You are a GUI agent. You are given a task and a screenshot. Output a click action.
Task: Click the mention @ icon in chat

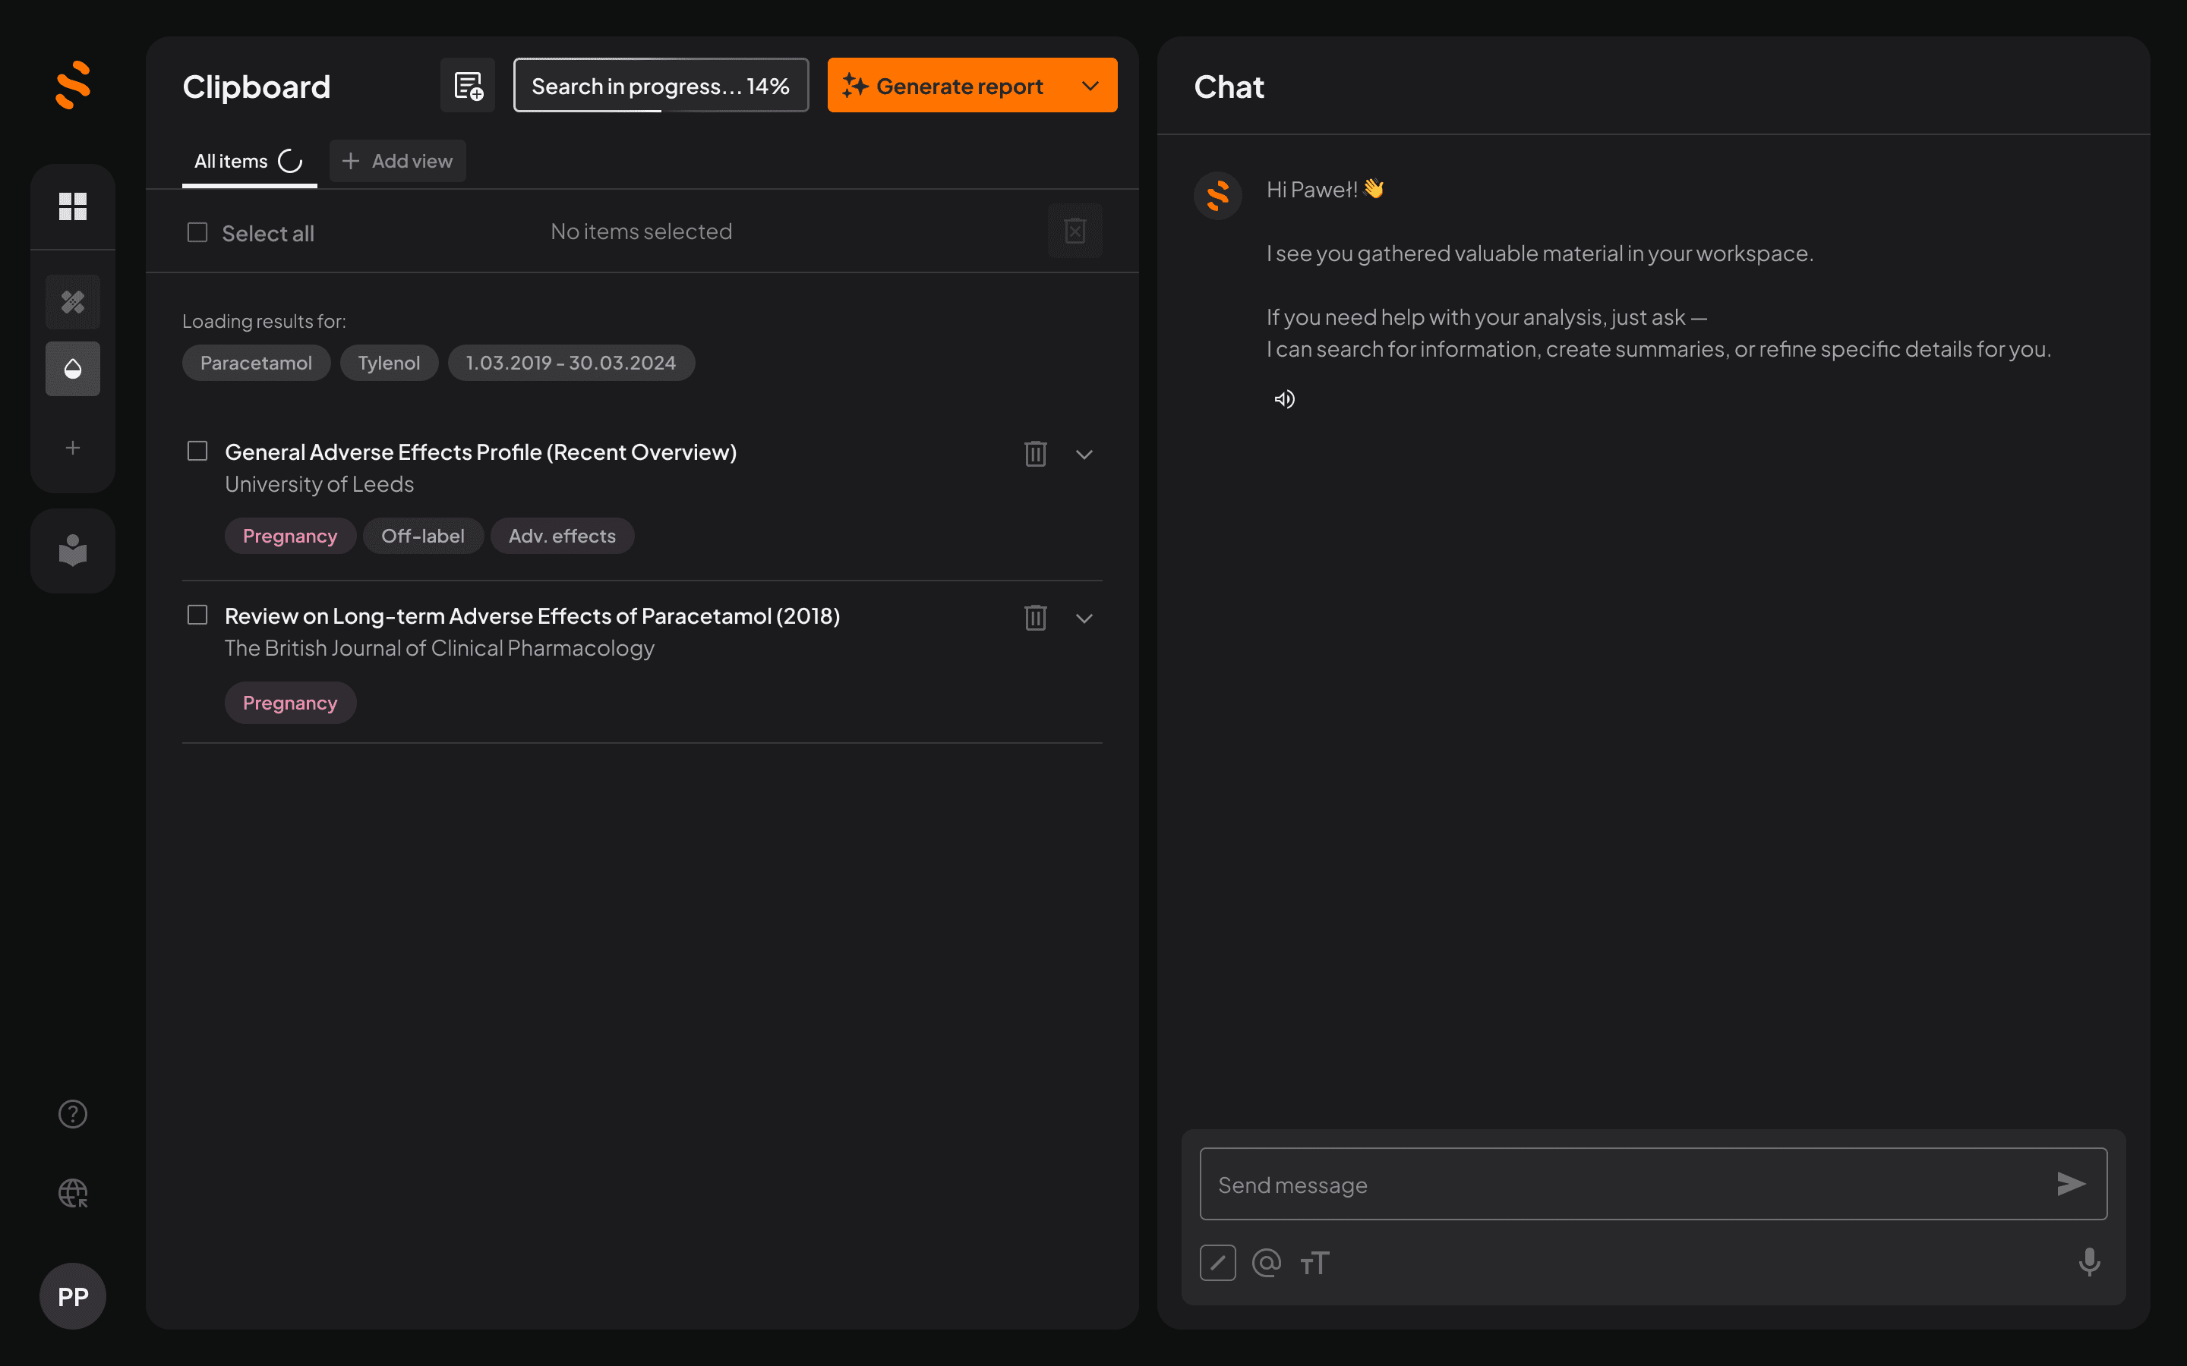(x=1266, y=1262)
